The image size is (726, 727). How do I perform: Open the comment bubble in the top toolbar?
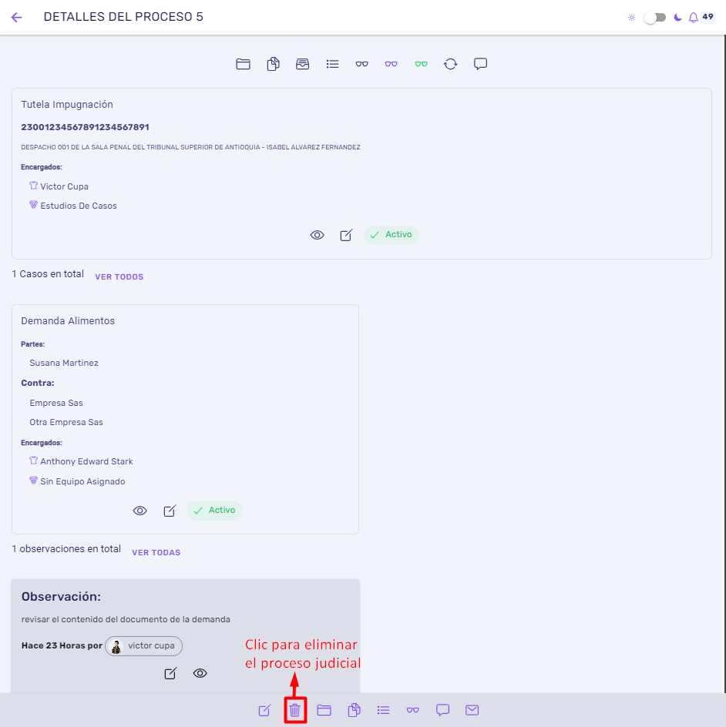tap(481, 64)
